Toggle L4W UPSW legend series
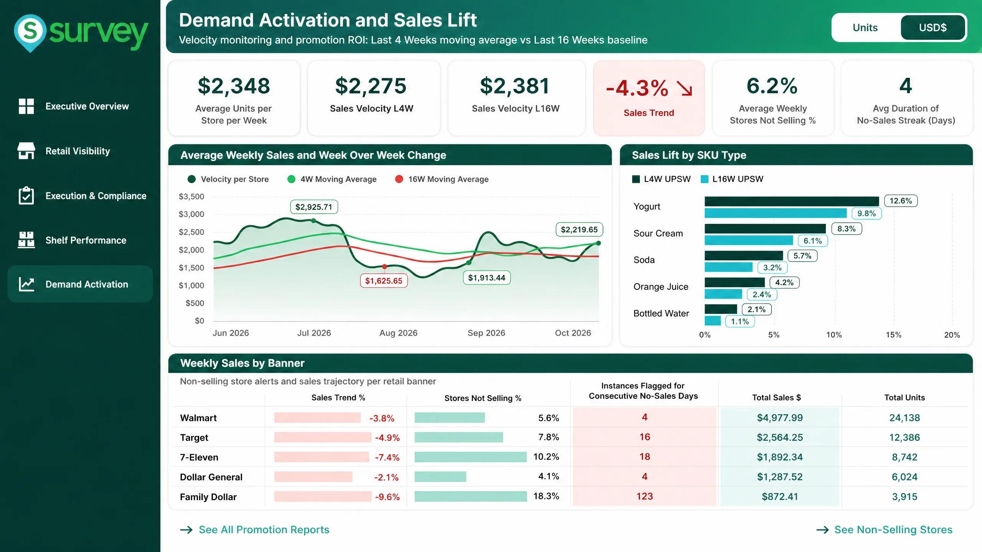Viewport: 982px width, 552px height. pyautogui.click(x=661, y=179)
